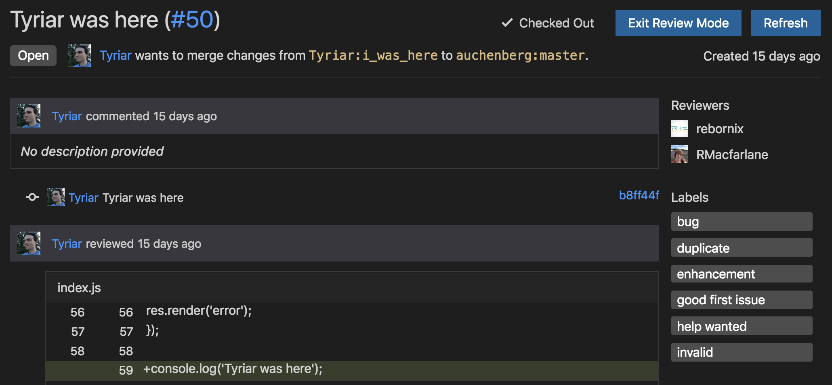Click Tyriar username in merge description
The width and height of the screenshot is (832, 385).
tap(116, 55)
